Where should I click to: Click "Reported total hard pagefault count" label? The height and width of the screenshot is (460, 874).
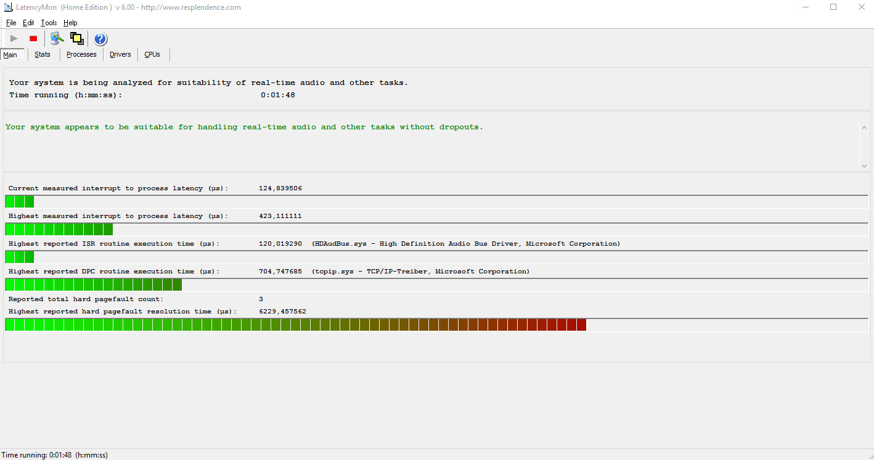click(86, 299)
